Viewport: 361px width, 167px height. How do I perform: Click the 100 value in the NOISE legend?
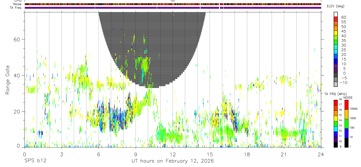point(352,128)
